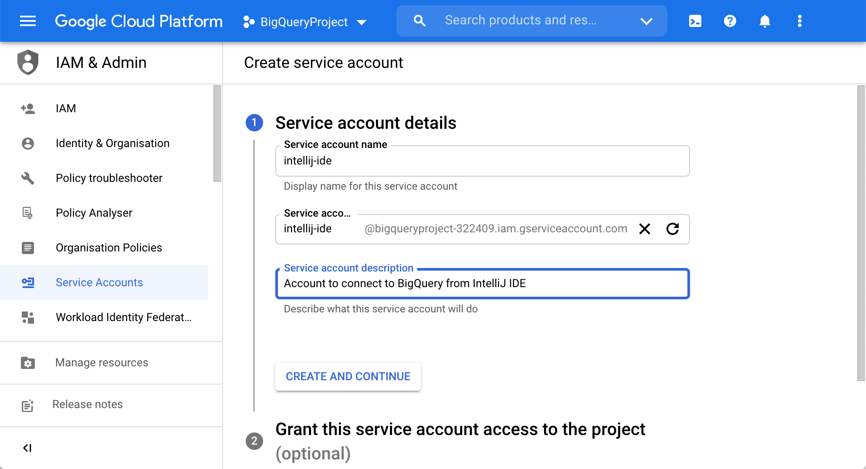
Task: Navigate to IAM in the sidebar
Action: (66, 108)
